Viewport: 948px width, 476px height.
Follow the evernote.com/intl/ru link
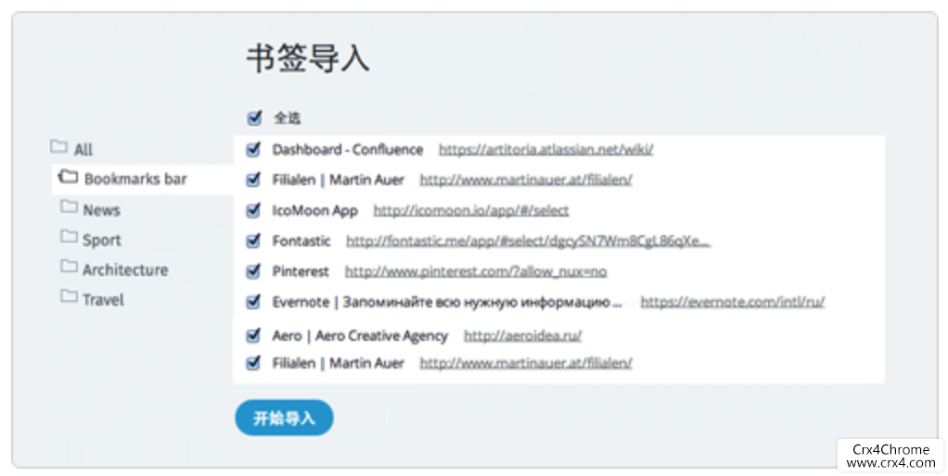click(732, 301)
